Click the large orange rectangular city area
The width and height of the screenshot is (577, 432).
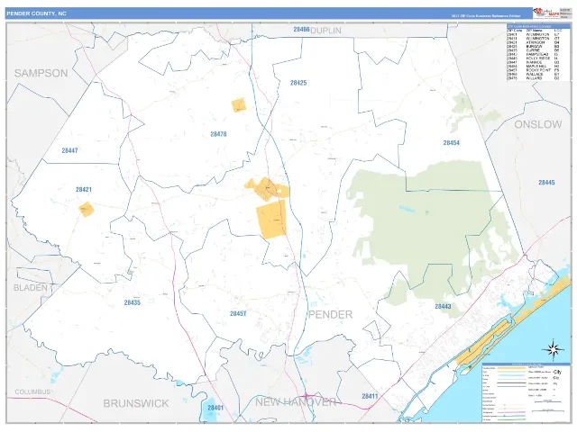coord(271,220)
